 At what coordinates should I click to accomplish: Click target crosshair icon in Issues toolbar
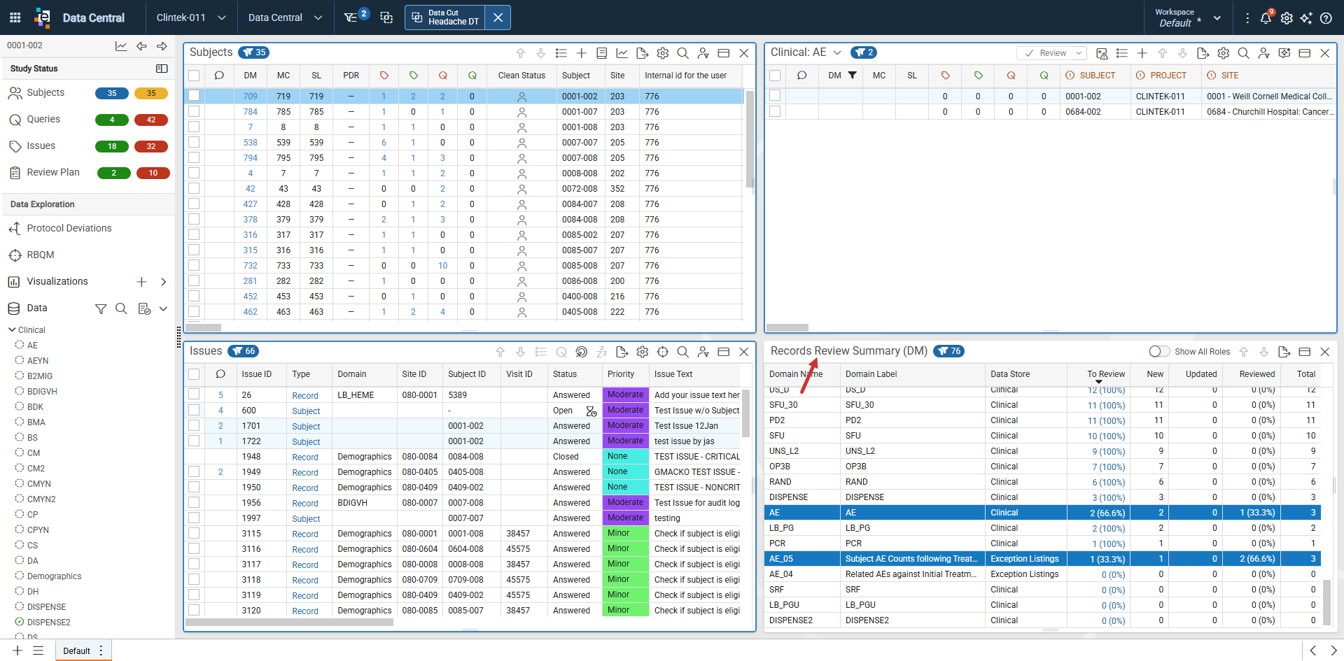(x=662, y=352)
